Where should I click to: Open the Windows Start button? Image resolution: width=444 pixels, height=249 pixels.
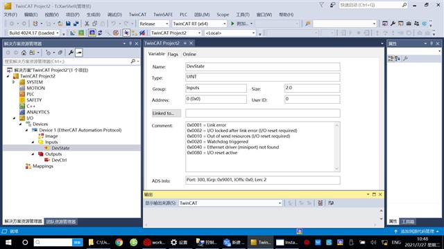tap(8, 242)
